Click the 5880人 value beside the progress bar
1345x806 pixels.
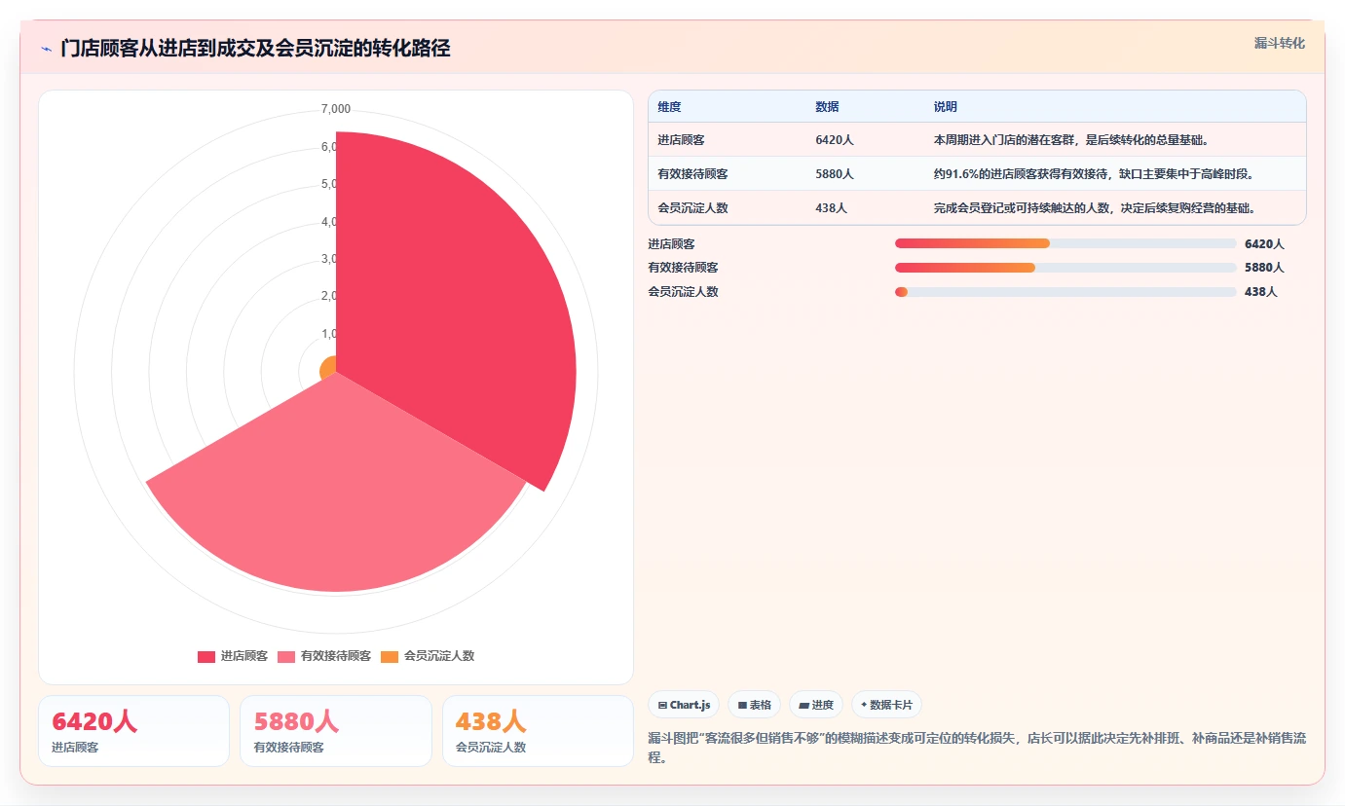click(1264, 268)
